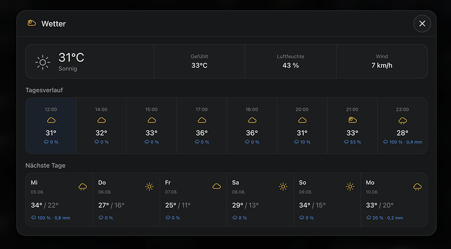Click the rain cloud icon for 23:00
The width and height of the screenshot is (451, 249).
(x=403, y=121)
